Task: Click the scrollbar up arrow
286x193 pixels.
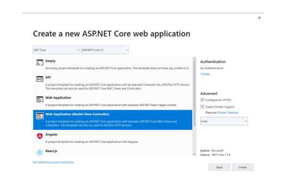Action: [x=194, y=59]
